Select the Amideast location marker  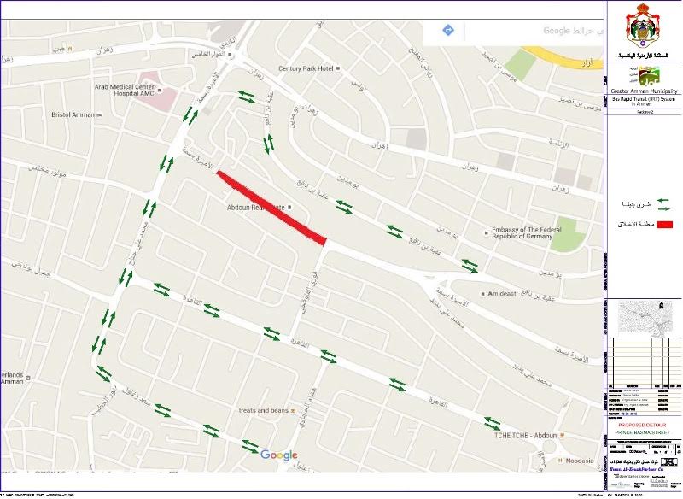click(482, 294)
